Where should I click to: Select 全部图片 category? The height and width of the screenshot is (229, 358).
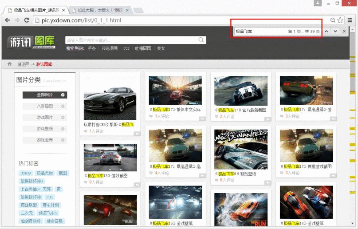pyautogui.click(x=45, y=95)
